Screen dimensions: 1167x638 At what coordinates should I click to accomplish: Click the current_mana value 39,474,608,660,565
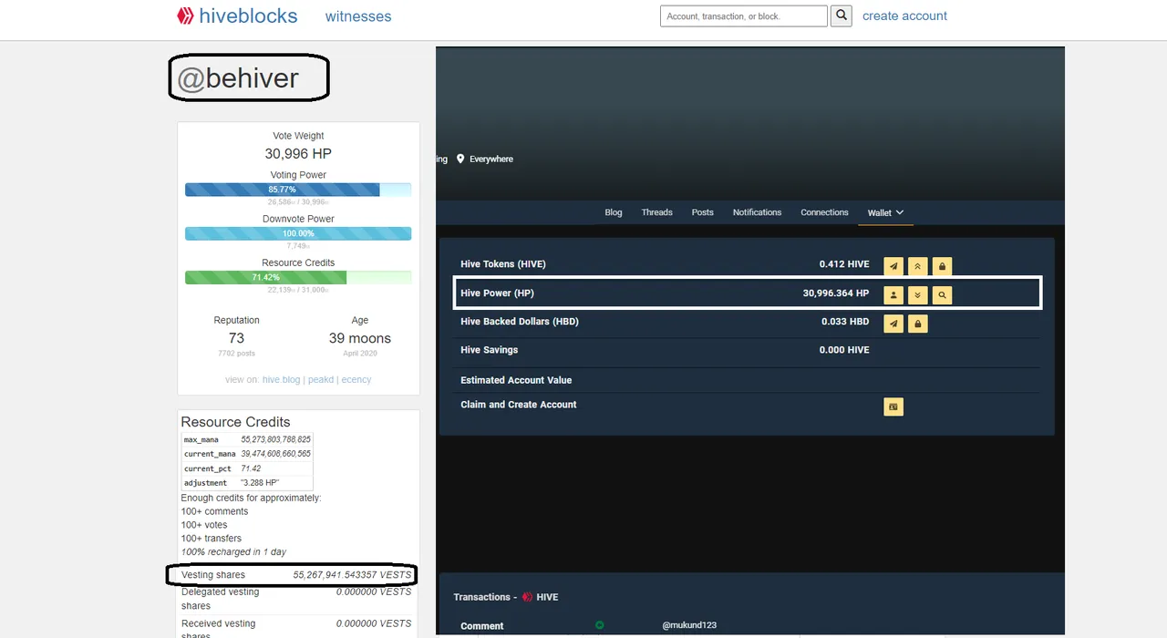(x=275, y=454)
